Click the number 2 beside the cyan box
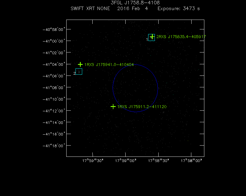The width and height of the screenshot is (246, 196). [74, 73]
